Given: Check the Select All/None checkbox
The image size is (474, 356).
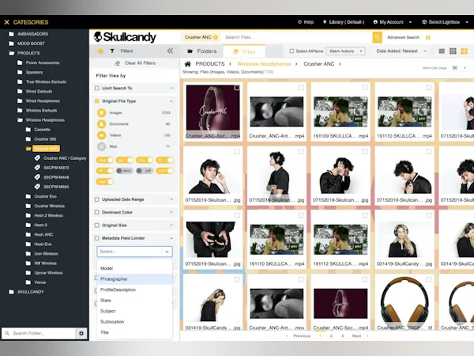Looking at the screenshot, I should pos(292,51).
